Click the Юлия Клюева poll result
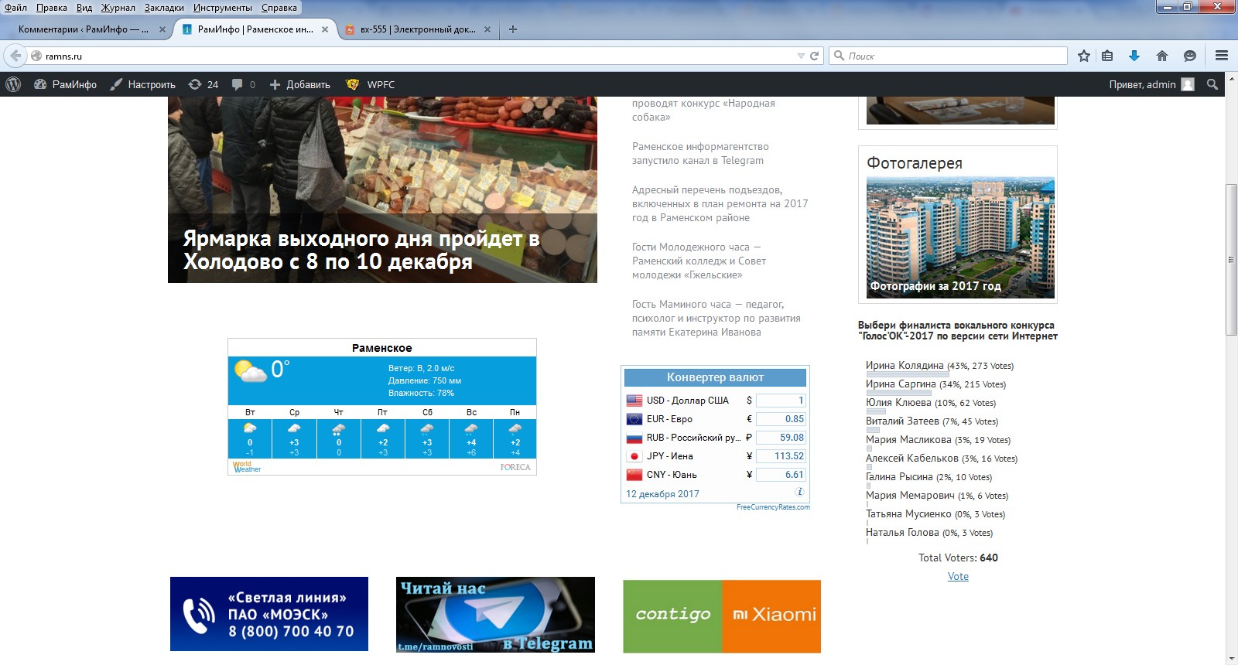Viewport: 1238px width, 665px height. pos(931,403)
